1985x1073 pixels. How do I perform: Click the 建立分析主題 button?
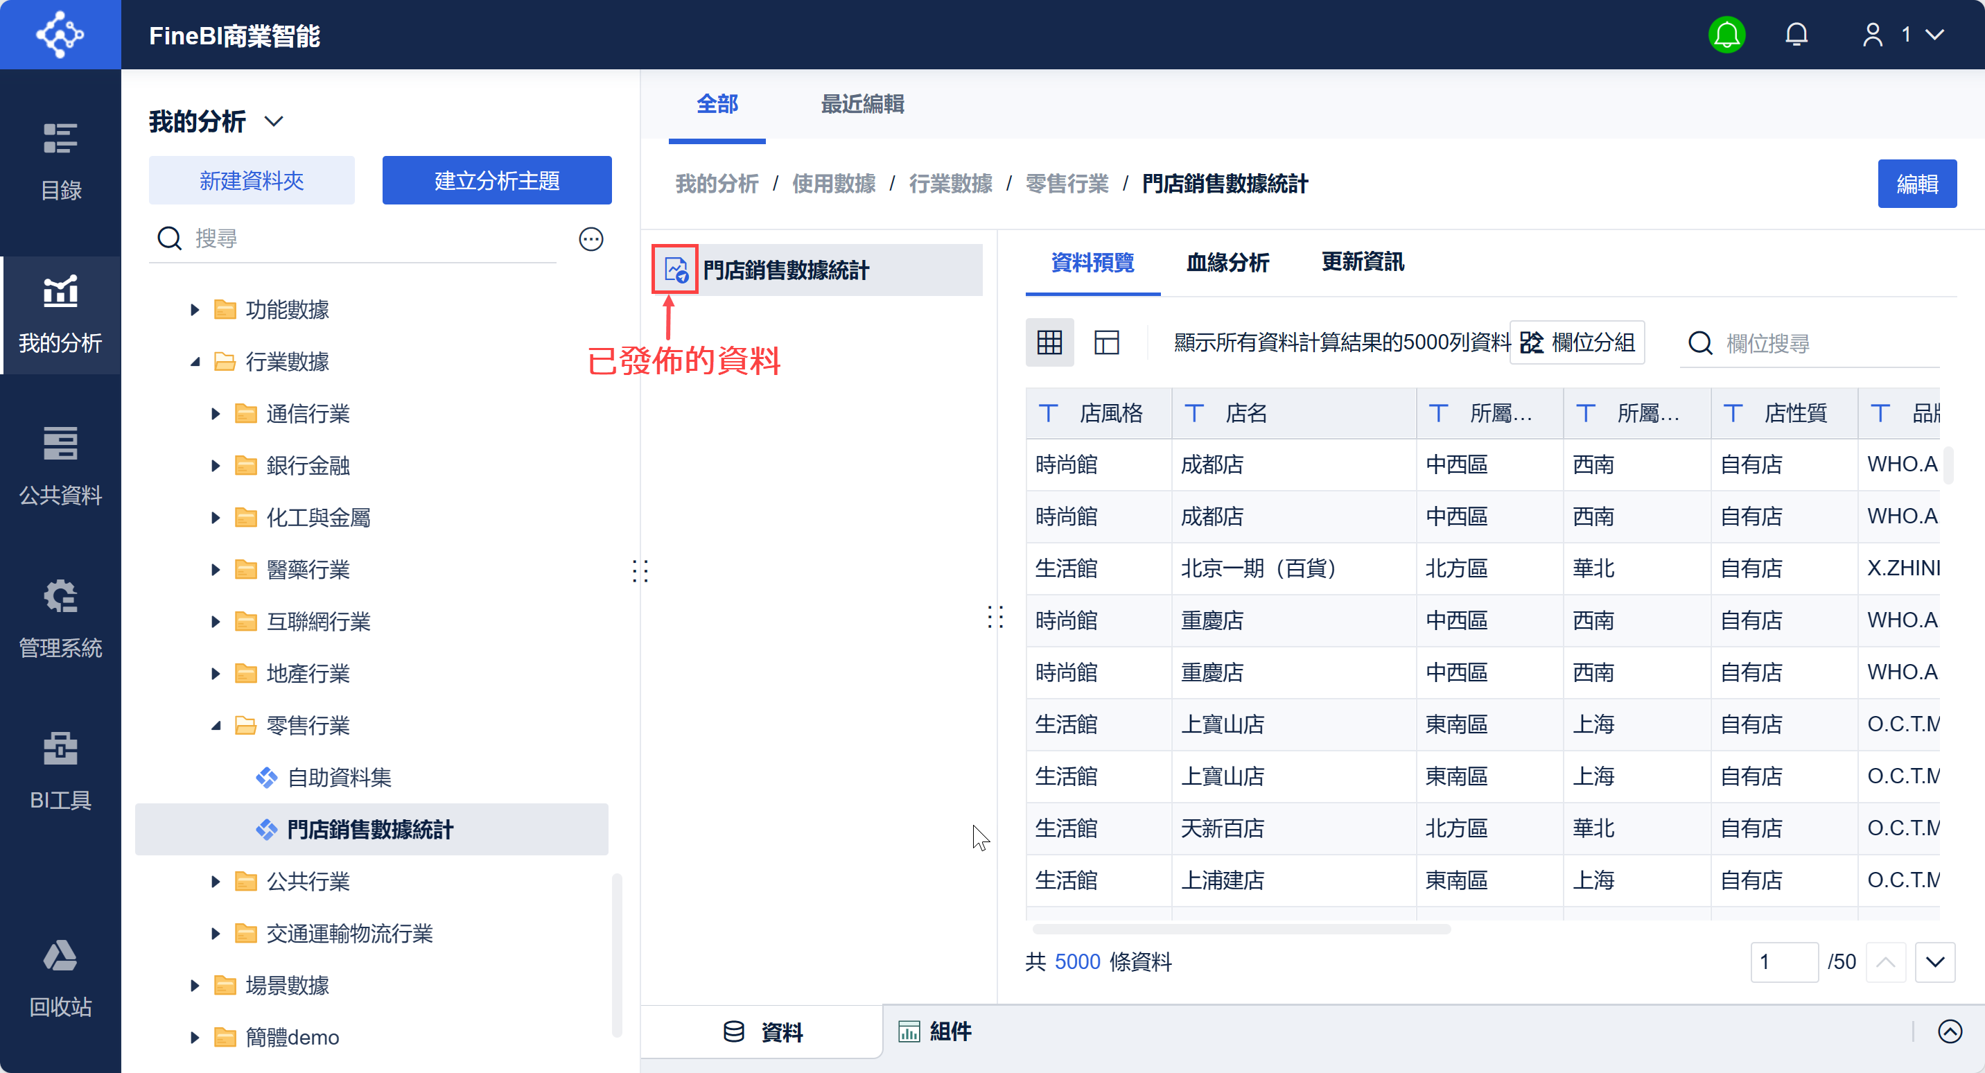pyautogui.click(x=496, y=180)
